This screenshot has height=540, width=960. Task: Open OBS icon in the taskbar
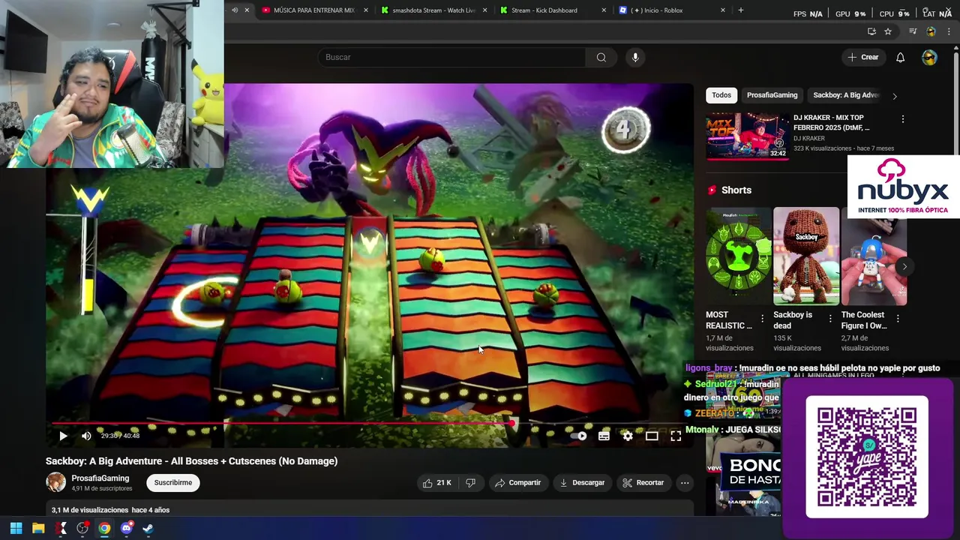click(82, 529)
